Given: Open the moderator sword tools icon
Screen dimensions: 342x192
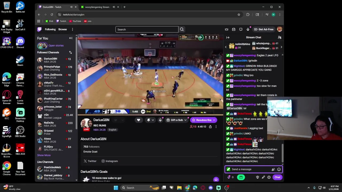Looking at the screenshot, I should 263,177.
